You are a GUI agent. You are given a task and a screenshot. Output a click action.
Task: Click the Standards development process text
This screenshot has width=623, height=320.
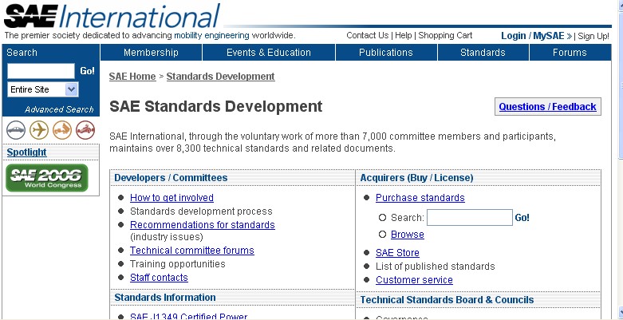[x=201, y=211]
